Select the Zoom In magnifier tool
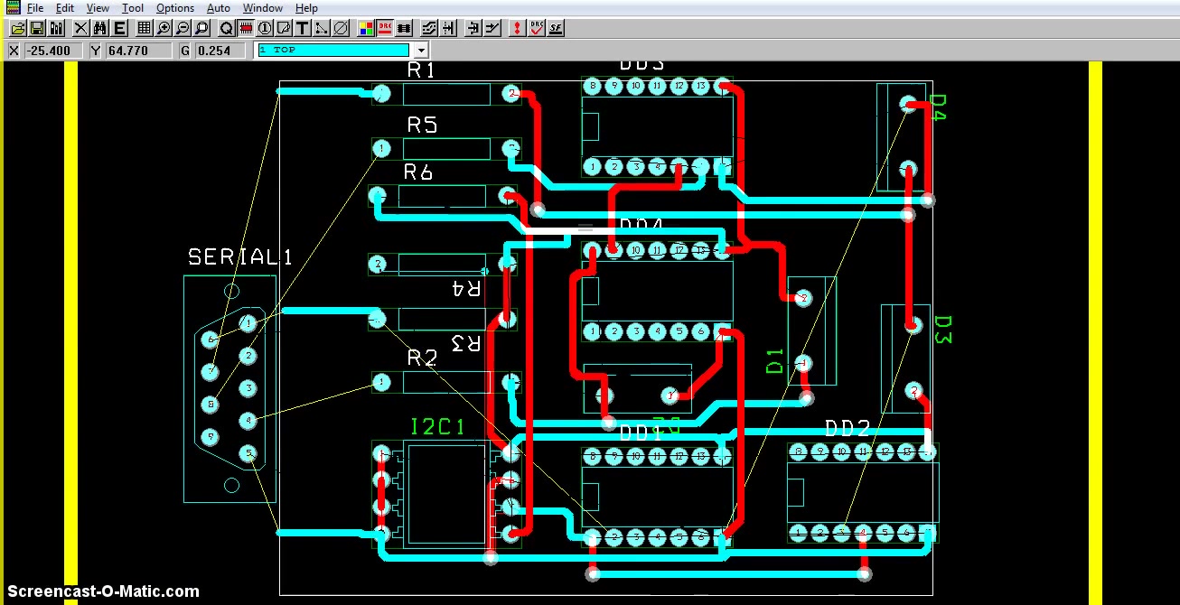The width and height of the screenshot is (1180, 605). [164, 28]
